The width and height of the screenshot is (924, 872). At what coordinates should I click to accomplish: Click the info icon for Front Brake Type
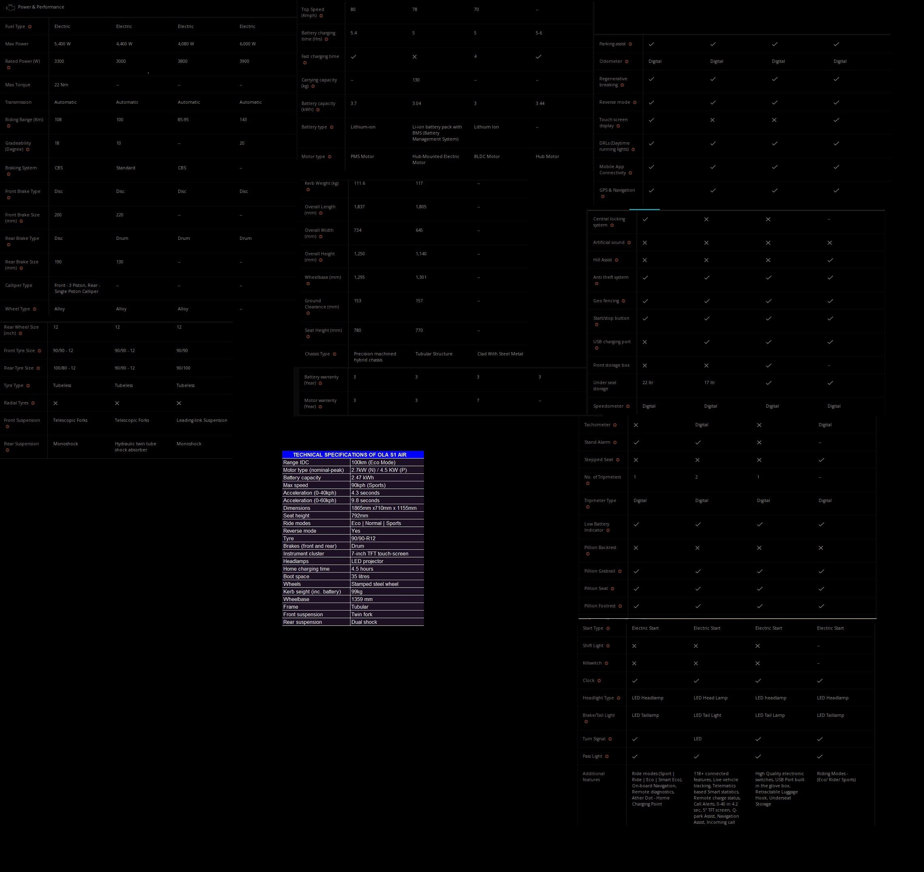[x=9, y=198]
